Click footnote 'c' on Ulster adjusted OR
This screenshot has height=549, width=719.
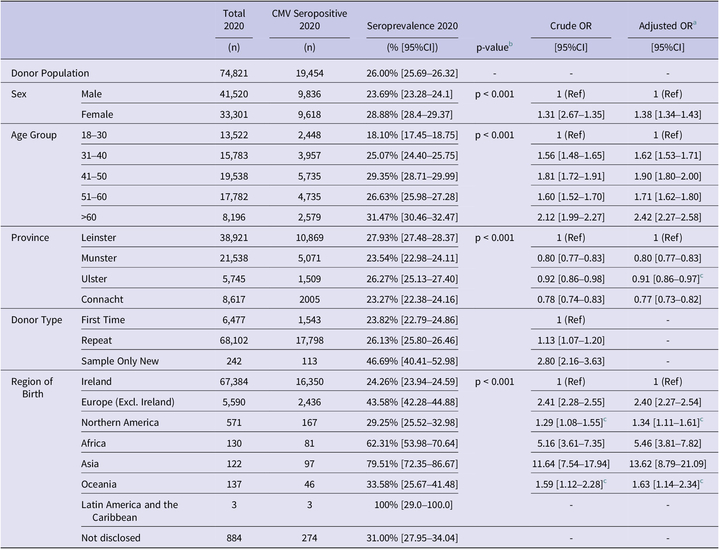point(702,276)
